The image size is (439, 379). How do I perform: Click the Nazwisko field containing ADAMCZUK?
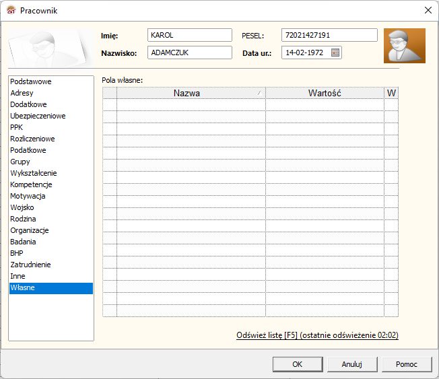(x=190, y=53)
